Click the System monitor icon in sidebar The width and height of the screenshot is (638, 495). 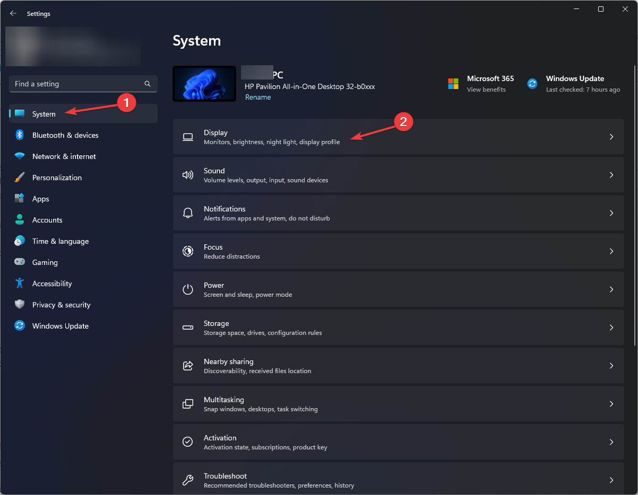click(x=20, y=114)
